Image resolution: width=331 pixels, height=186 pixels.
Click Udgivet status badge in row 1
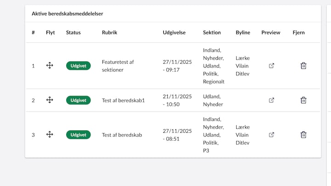pos(78,66)
